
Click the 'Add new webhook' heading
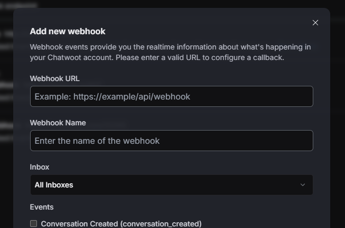(68, 32)
